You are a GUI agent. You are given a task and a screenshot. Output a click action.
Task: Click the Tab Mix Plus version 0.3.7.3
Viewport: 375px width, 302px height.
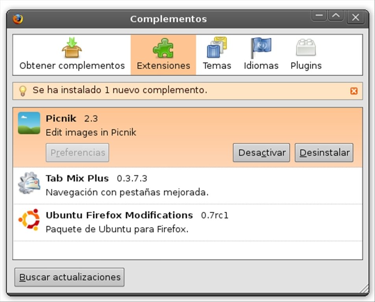[x=132, y=178]
